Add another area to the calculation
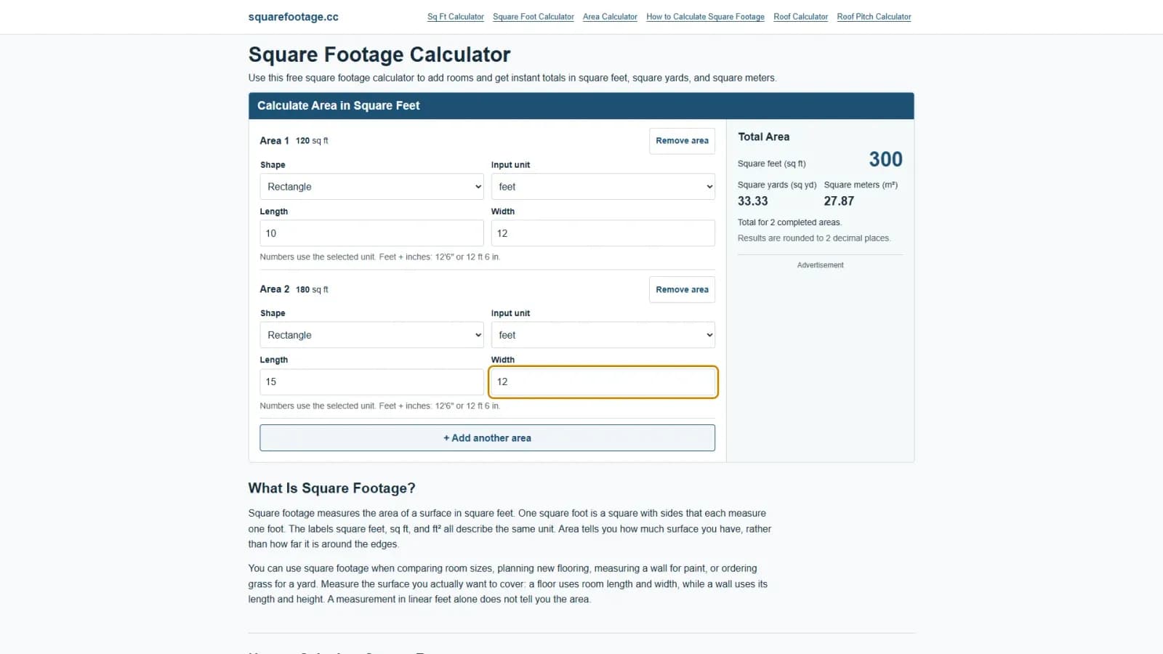1163x654 pixels. pos(487,438)
